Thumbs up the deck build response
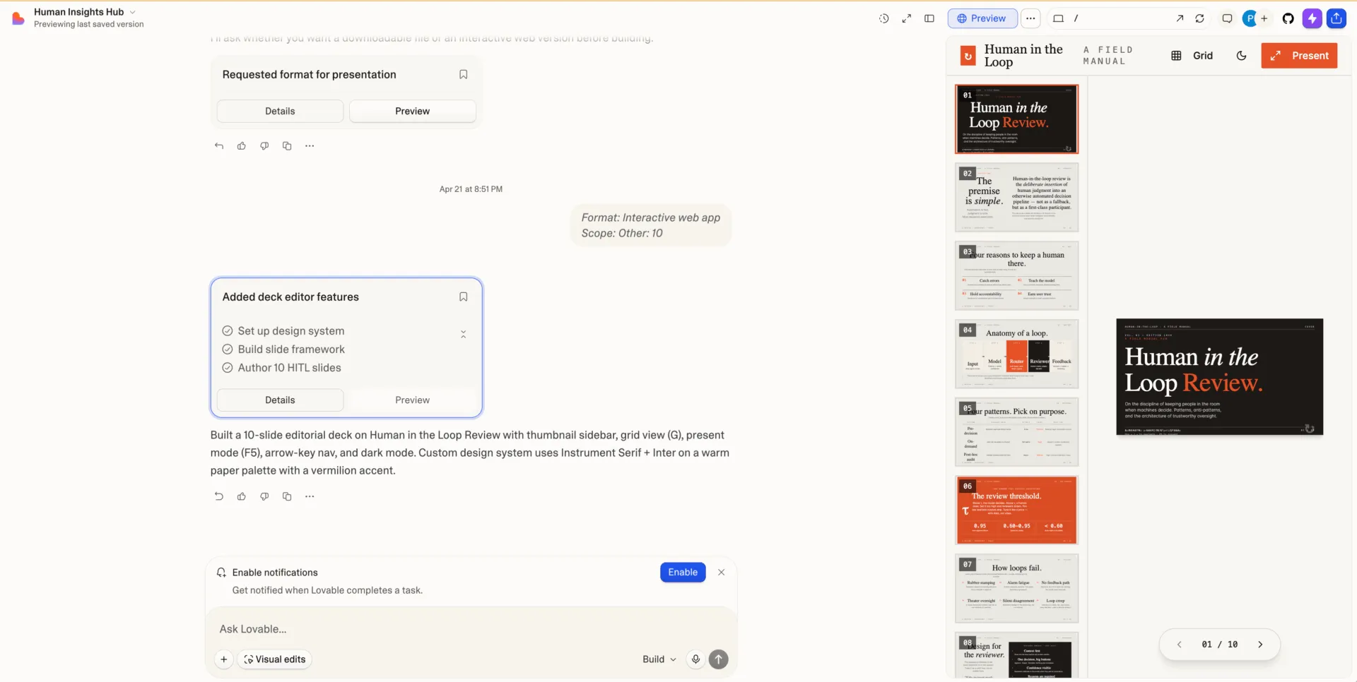Viewport: 1357px width, 682px height. tap(242, 496)
